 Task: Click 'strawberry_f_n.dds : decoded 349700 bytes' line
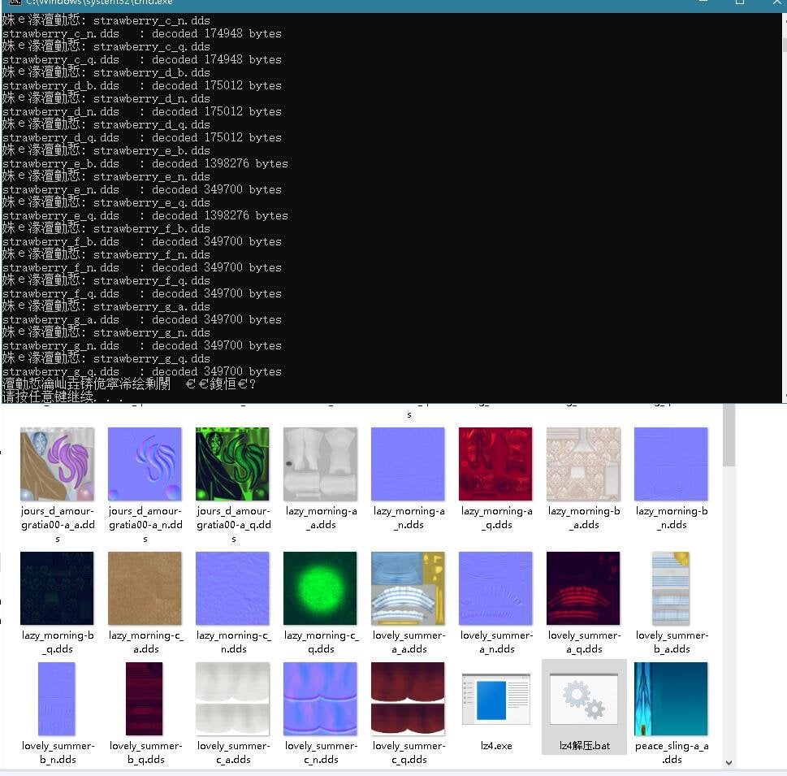tap(142, 267)
